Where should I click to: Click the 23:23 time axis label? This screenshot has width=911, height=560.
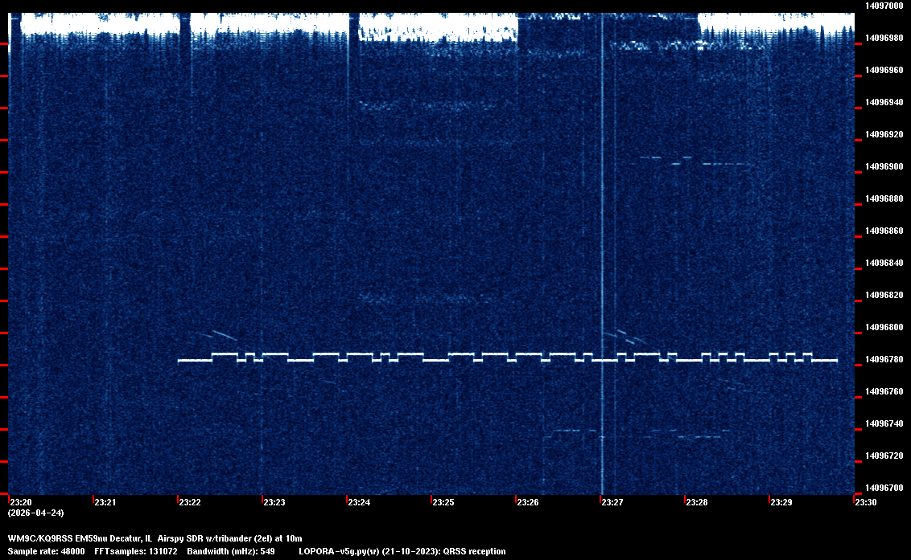pos(274,502)
